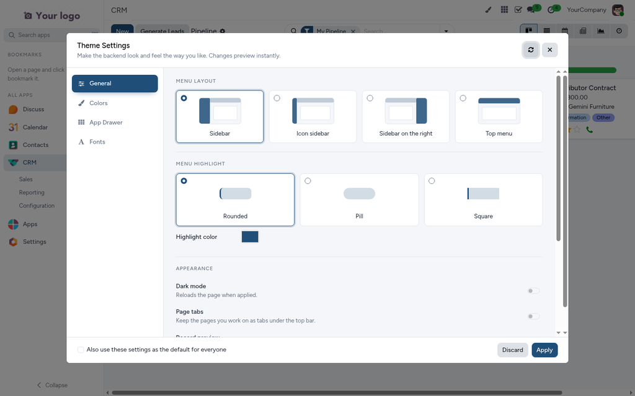Open the General section in Theme Settings
This screenshot has width=635, height=396.
tap(115, 84)
